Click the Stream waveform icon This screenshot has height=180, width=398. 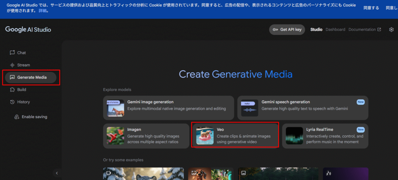pos(12,65)
